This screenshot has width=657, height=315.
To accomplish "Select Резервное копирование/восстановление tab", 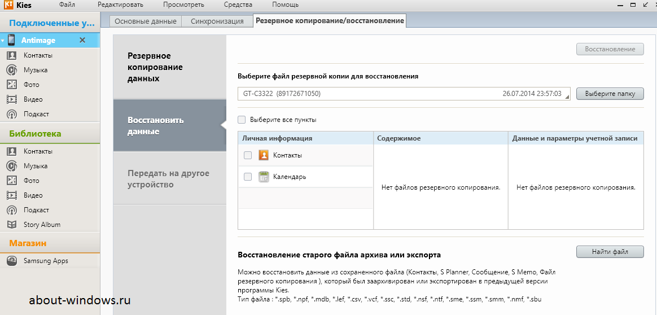I will (330, 20).
